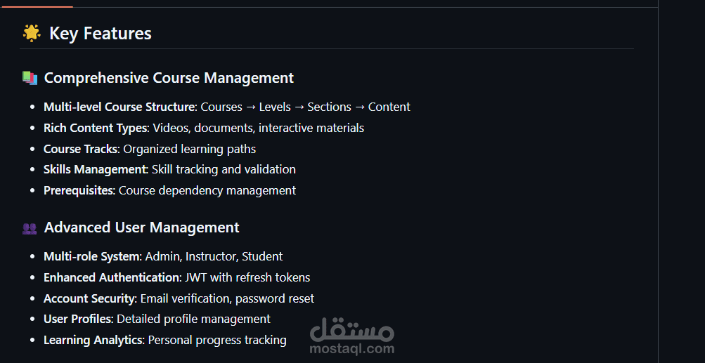Click the word Content after the last arrow
The height and width of the screenshot is (363, 705).
pyautogui.click(x=389, y=107)
